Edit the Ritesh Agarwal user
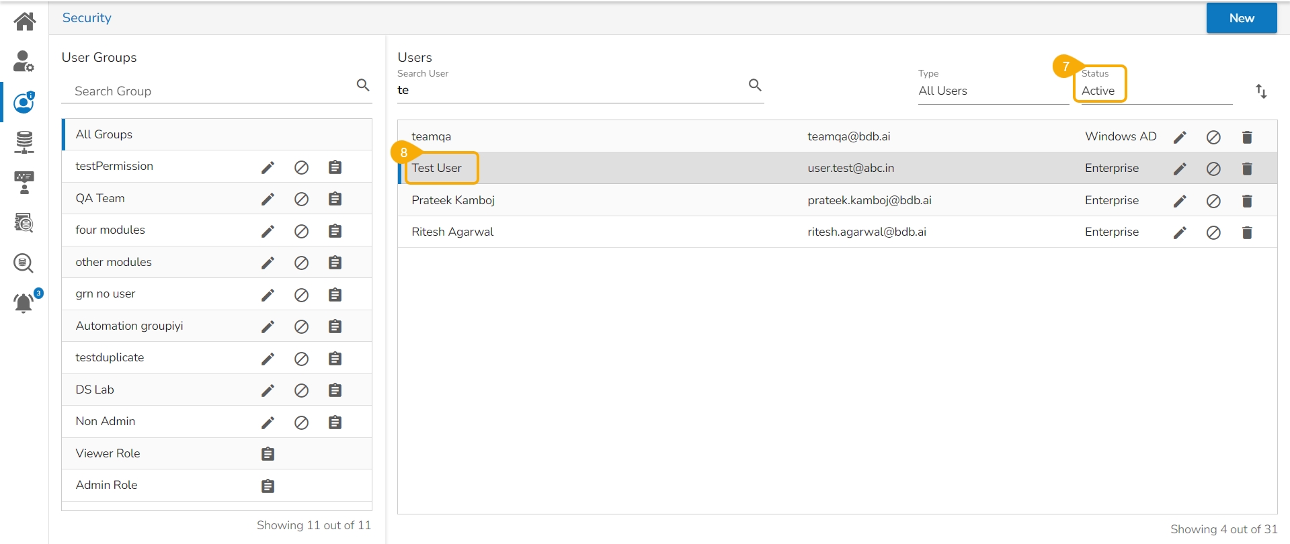1290x544 pixels. pyautogui.click(x=1180, y=232)
